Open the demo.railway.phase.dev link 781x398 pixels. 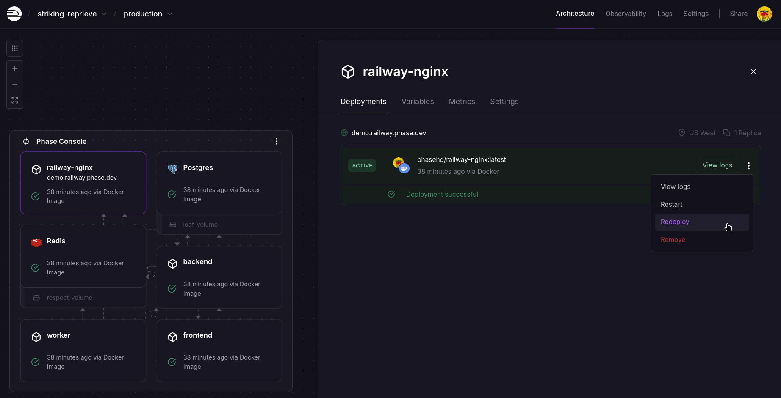pyautogui.click(x=389, y=132)
